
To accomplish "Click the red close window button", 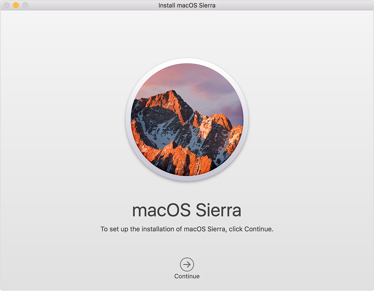I will [6, 5].
